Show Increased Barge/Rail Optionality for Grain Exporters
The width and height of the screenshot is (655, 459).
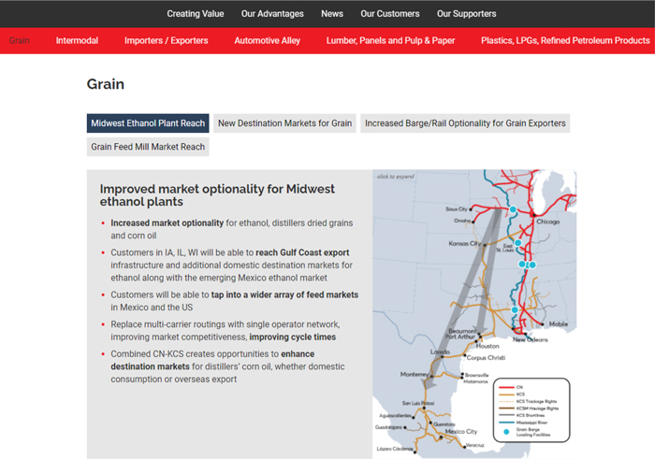[x=465, y=123]
